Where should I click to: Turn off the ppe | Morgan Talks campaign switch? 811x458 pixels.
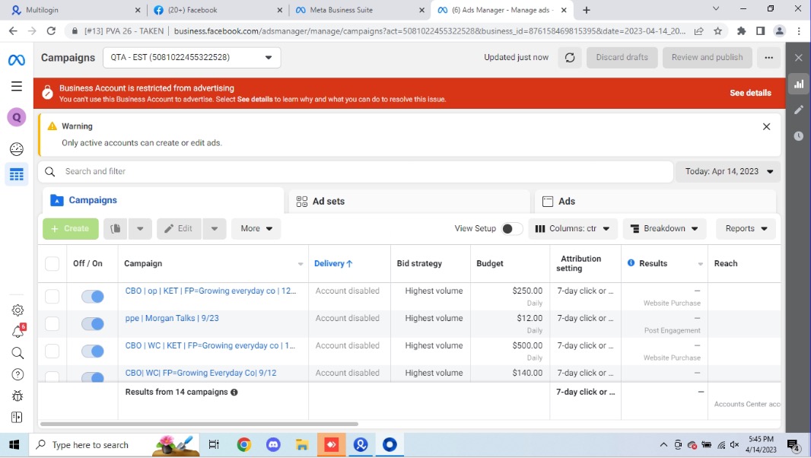(93, 323)
